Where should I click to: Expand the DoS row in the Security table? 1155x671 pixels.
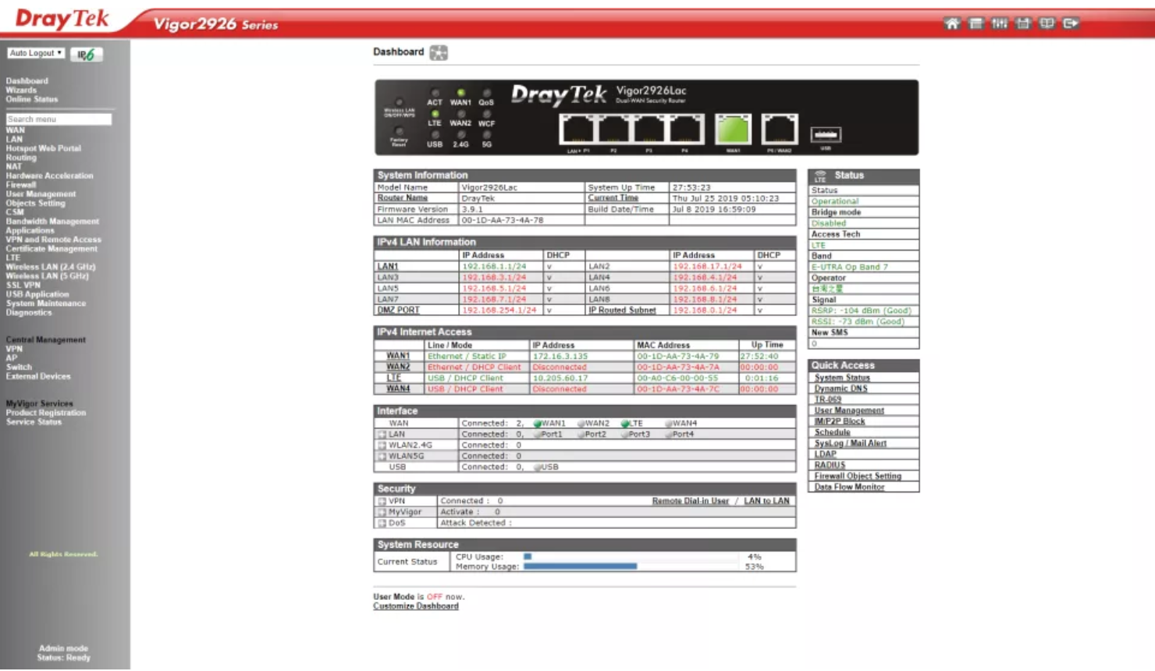tap(382, 524)
